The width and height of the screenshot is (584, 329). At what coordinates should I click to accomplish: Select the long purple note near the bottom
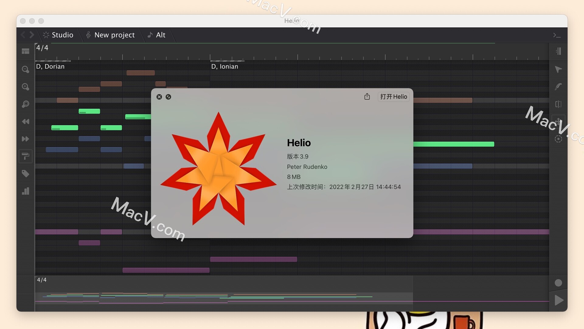(x=166, y=270)
